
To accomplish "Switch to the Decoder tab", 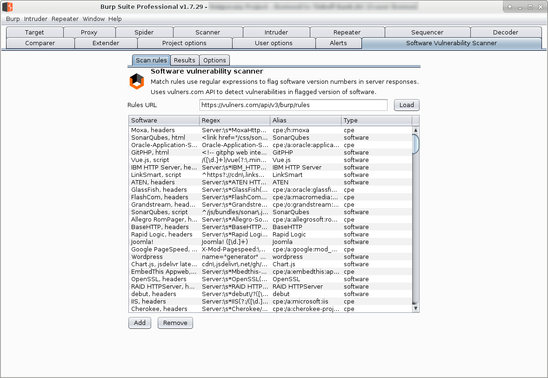I will coord(506,32).
